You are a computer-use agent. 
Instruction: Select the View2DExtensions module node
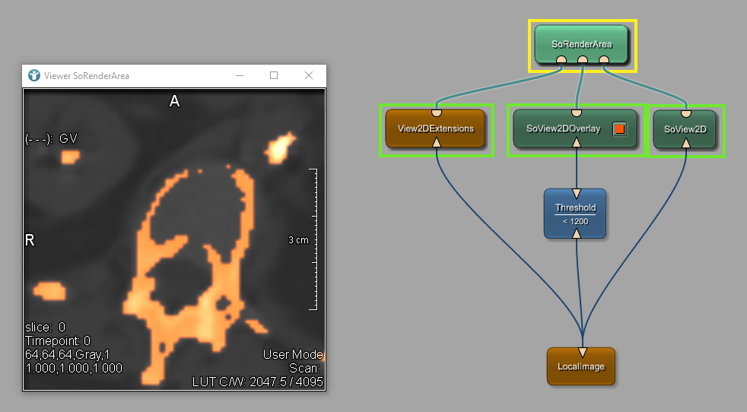tap(435, 129)
